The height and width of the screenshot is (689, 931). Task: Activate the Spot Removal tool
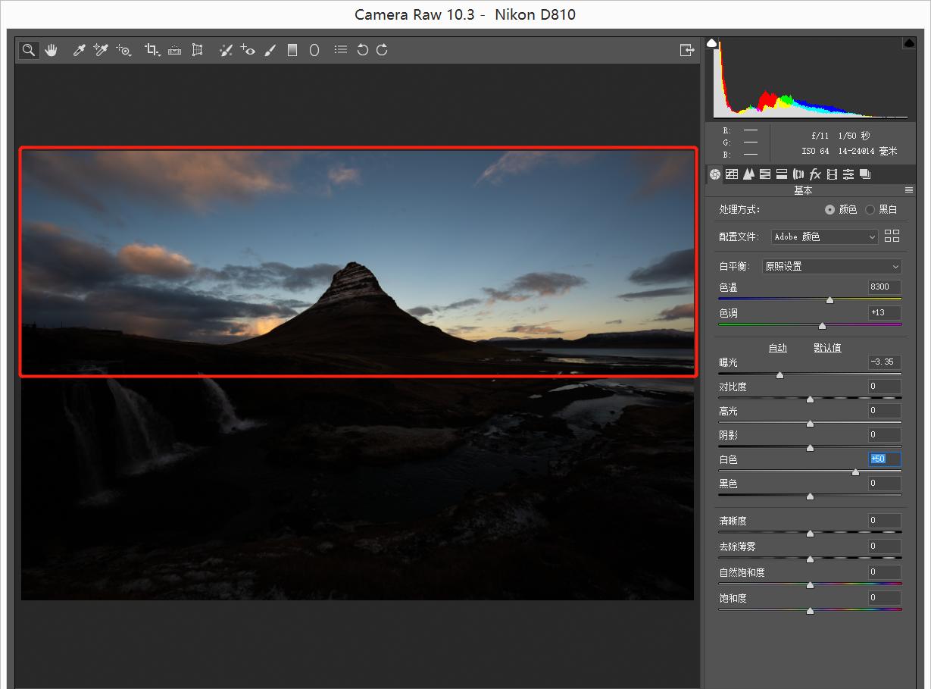click(x=225, y=50)
